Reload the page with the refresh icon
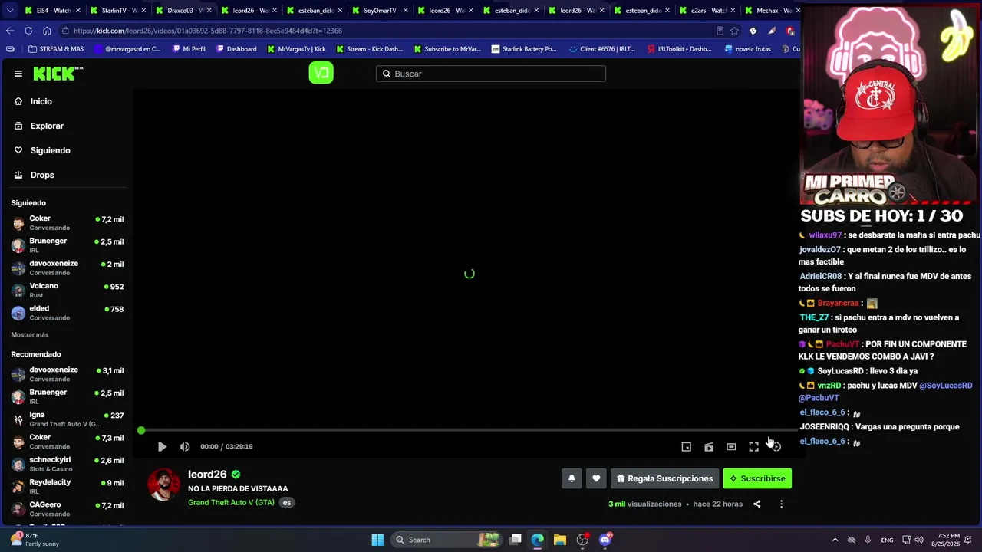 coord(28,31)
